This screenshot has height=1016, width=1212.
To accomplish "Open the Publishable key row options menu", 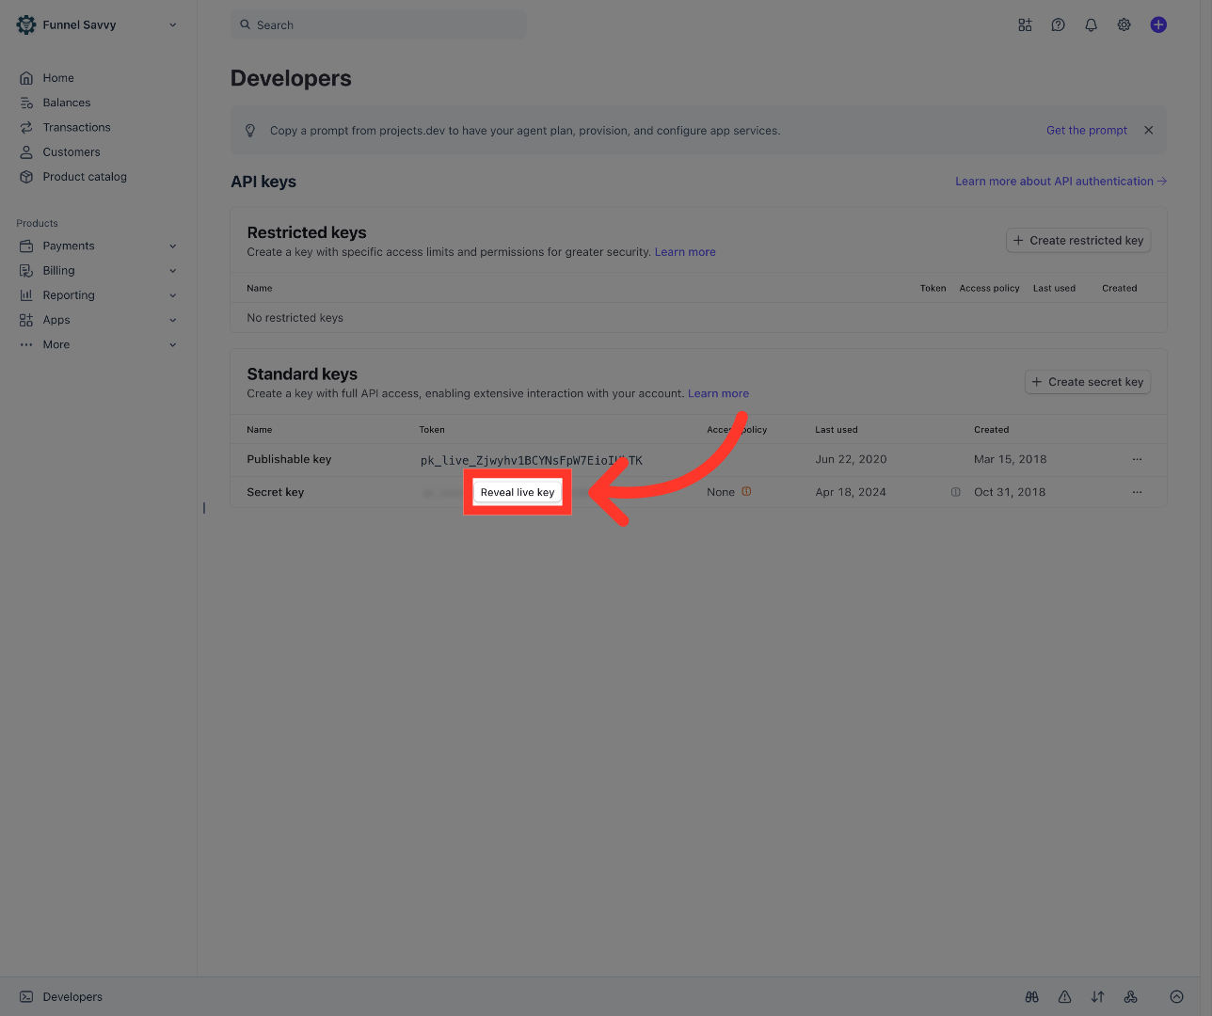I will coord(1137,460).
